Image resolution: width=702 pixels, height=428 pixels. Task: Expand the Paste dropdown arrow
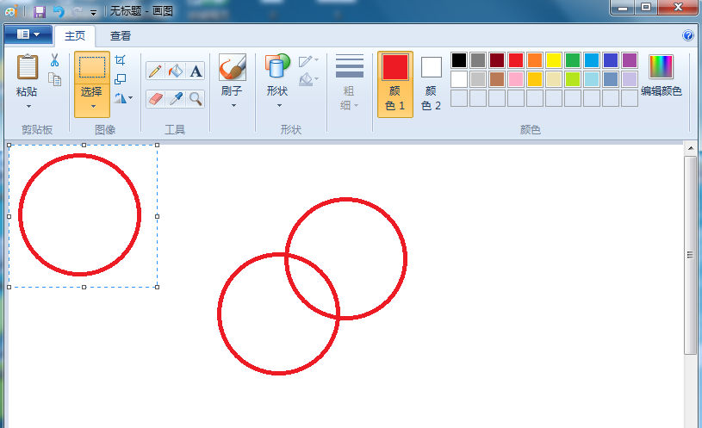[x=28, y=107]
